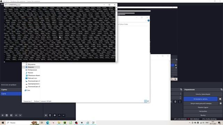Click the blue info icon in the background dialog

tap(148, 20)
